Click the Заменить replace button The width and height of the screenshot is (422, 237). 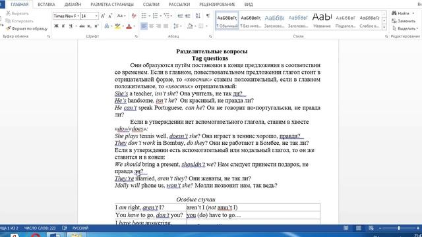(x=404, y=21)
